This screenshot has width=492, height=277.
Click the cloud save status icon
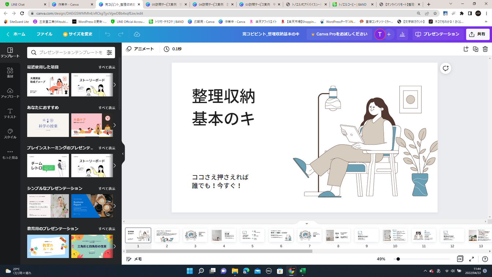(x=137, y=34)
